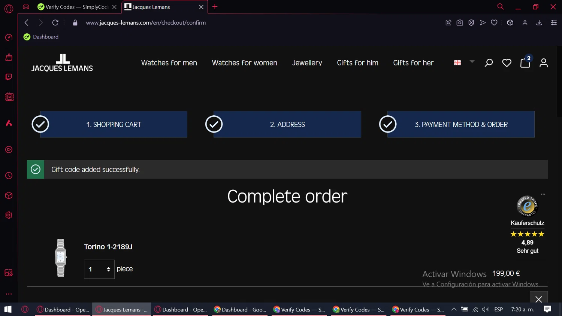The image size is (562, 316).
Task: Adjust Torino quantity stepper arrows
Action: tap(108, 269)
